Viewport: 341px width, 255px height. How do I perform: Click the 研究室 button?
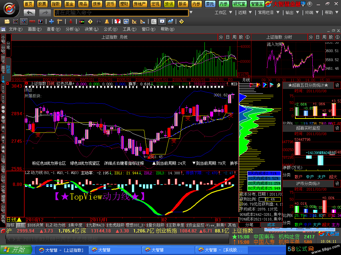239,4
